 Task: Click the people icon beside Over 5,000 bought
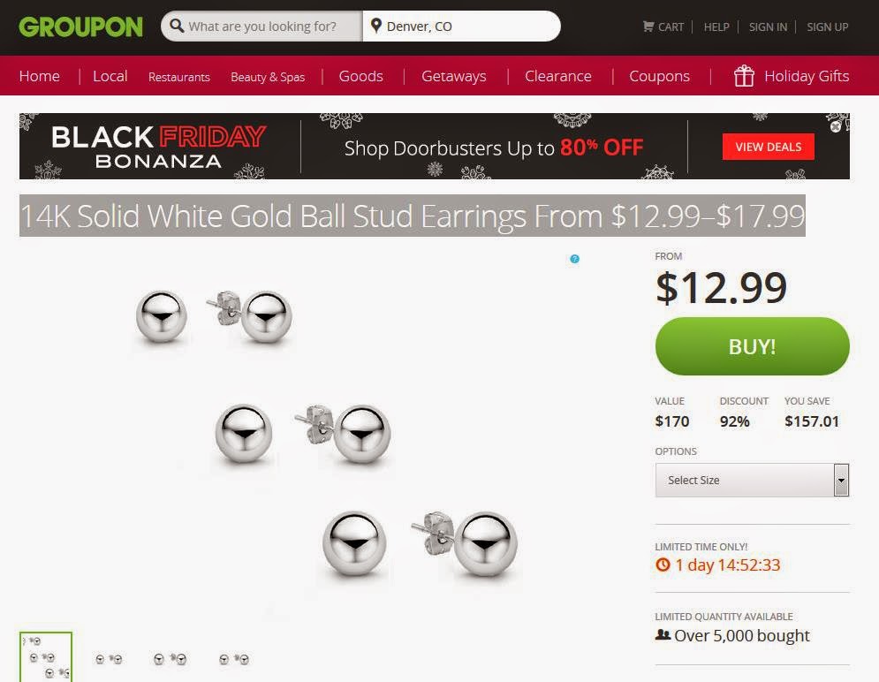point(663,635)
